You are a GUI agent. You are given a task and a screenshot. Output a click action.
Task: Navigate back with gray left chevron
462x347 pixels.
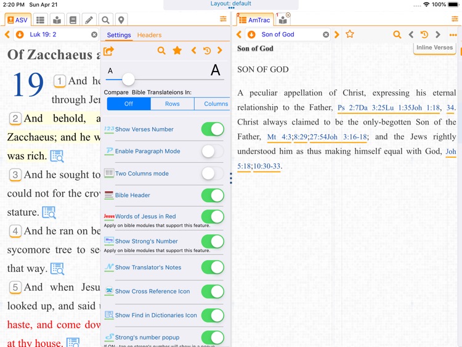coord(411,35)
